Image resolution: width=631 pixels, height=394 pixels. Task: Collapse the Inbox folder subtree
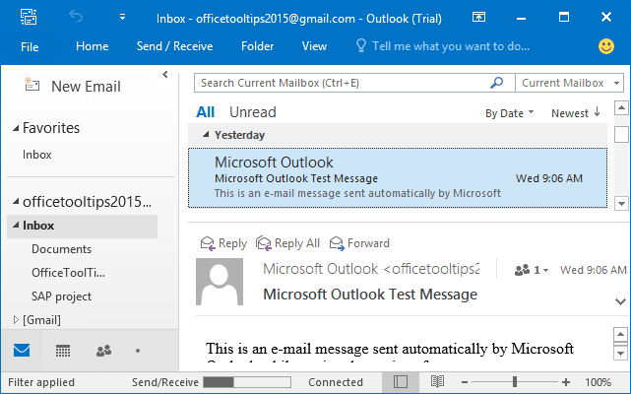[x=16, y=226]
